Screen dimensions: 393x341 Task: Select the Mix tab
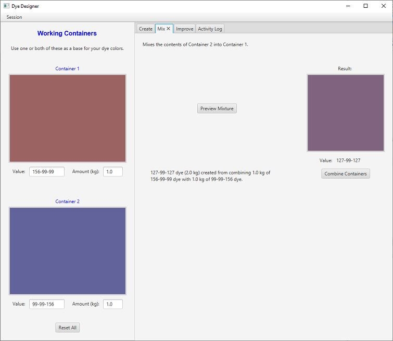pyautogui.click(x=161, y=29)
